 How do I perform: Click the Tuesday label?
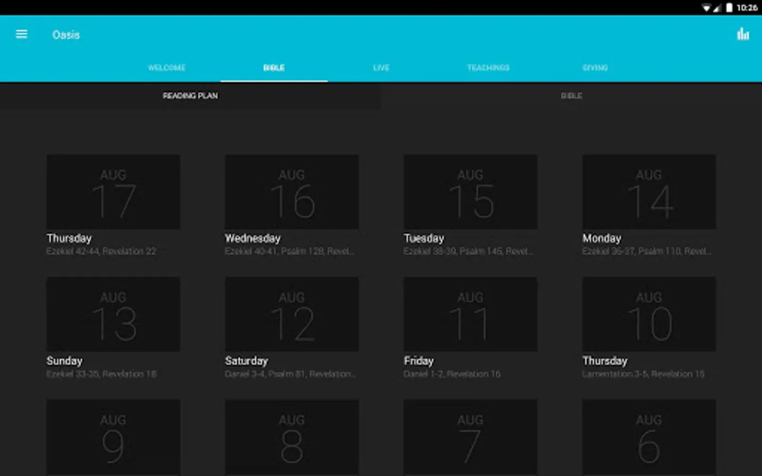[x=424, y=239]
